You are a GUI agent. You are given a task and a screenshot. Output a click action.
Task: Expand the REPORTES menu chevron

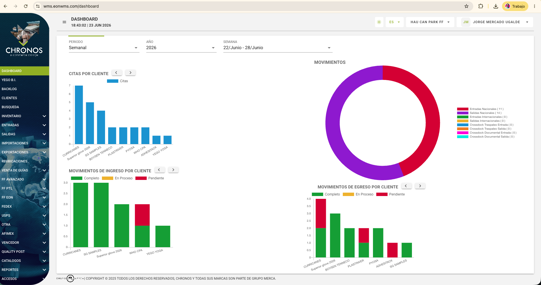coord(44,270)
